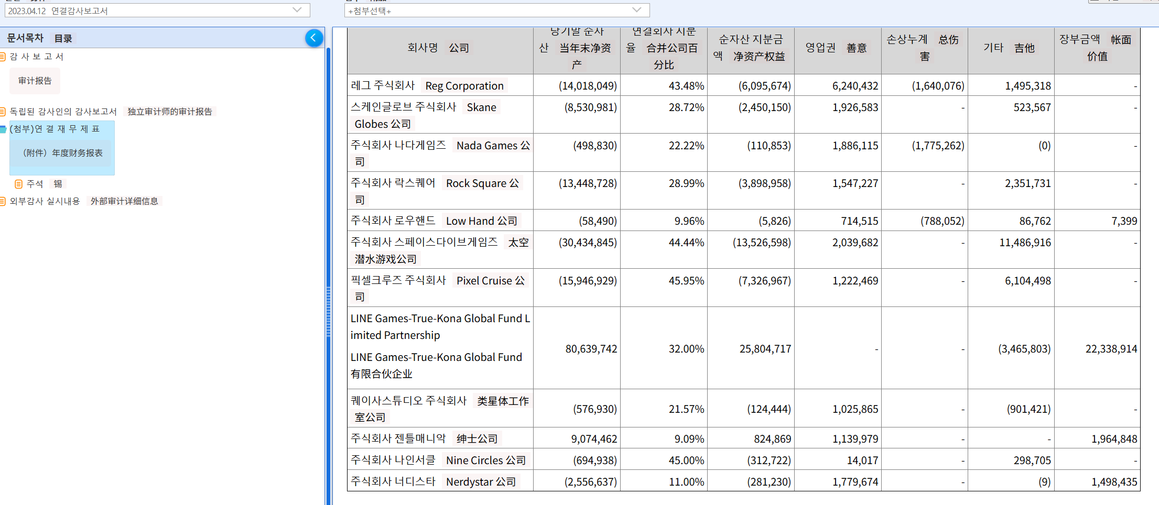Click value 2,351,731 in Rock Square row
The height and width of the screenshot is (505, 1159).
click(1027, 183)
